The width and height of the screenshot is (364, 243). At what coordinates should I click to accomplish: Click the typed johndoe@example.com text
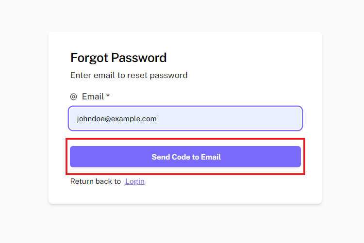coord(116,118)
